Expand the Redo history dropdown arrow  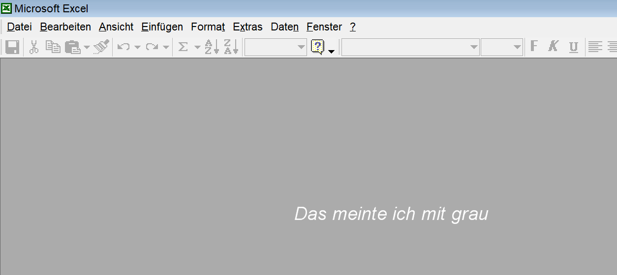166,48
